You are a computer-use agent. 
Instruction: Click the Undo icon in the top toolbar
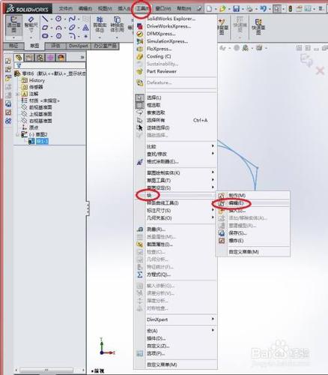coord(263,9)
